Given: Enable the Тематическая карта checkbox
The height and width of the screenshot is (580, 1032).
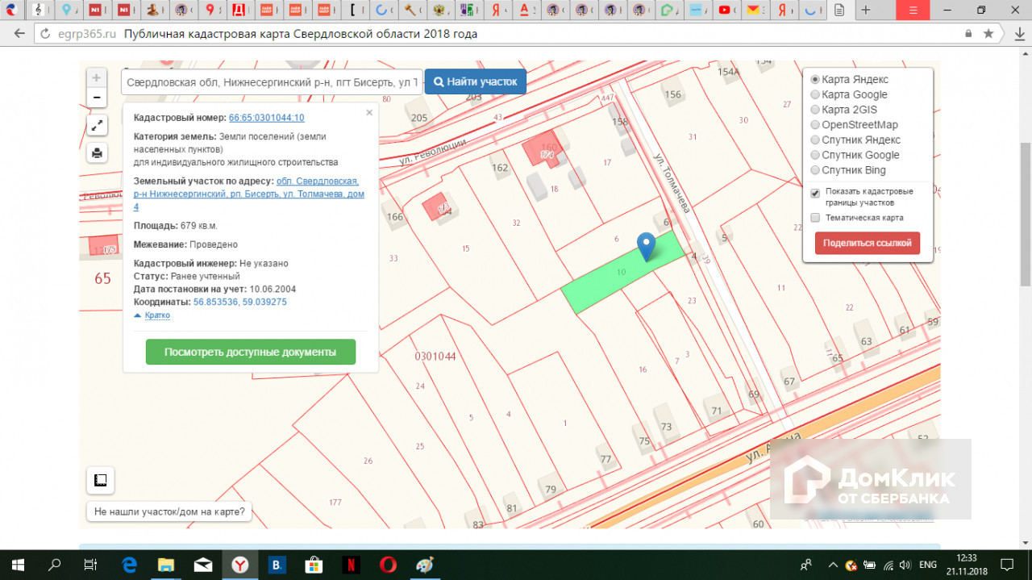Looking at the screenshot, I should 815,218.
